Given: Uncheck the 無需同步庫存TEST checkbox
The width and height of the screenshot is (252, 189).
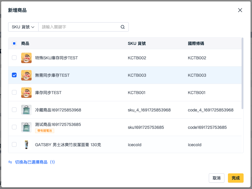Looking at the screenshot, I should click(x=14, y=75).
